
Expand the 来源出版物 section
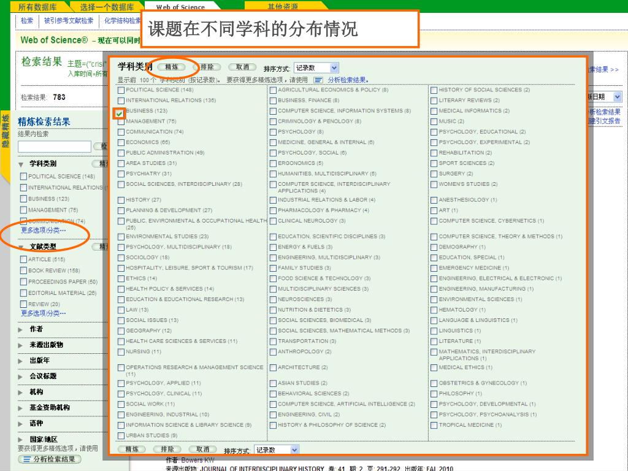(20, 345)
